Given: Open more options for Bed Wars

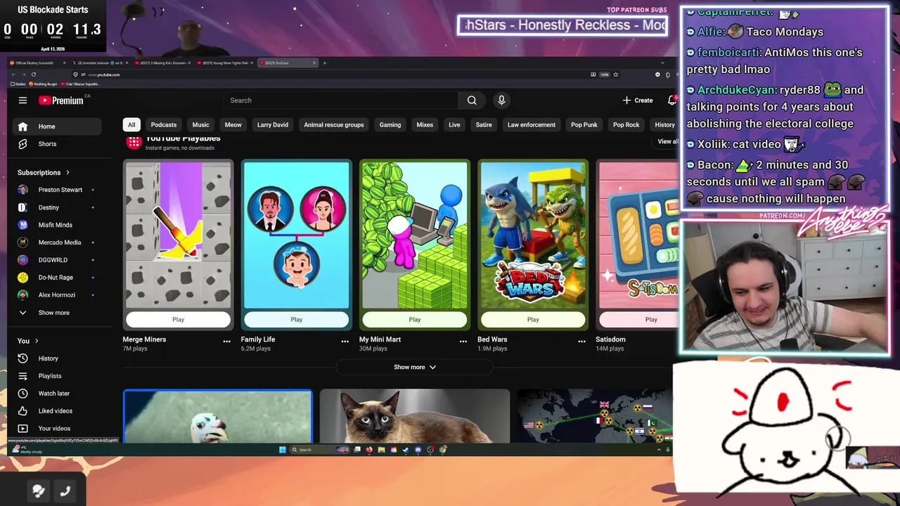Looking at the screenshot, I should pos(581,342).
